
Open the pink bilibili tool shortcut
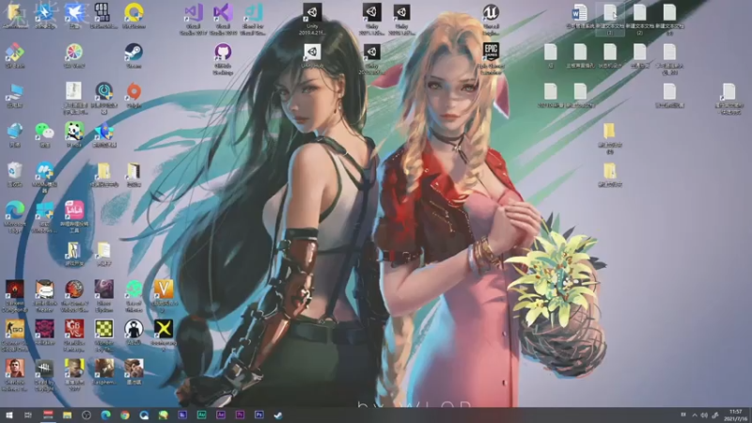coord(74,217)
